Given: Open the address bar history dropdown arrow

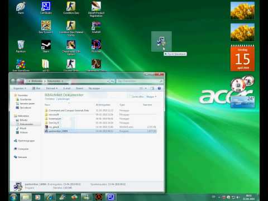Looking at the screenshot, I should click(x=108, y=81).
